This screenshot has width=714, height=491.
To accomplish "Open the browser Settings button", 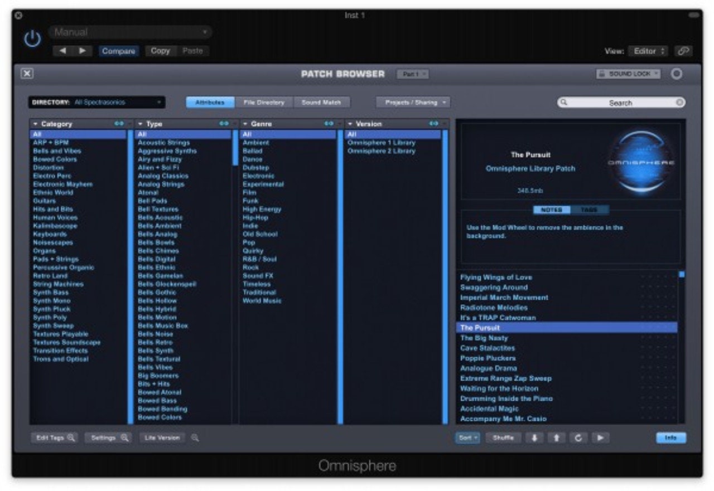I will pyautogui.click(x=108, y=438).
